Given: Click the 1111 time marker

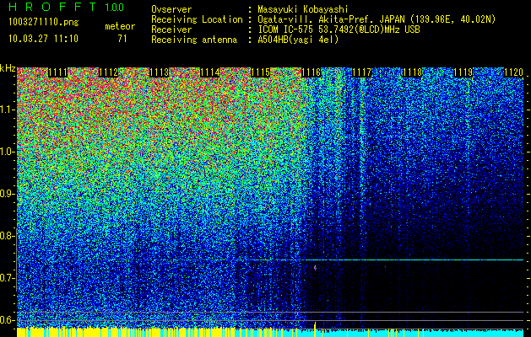Looking at the screenshot, I should 58,72.
